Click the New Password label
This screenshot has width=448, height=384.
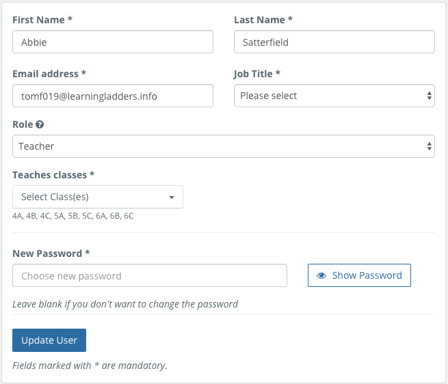[x=51, y=253]
